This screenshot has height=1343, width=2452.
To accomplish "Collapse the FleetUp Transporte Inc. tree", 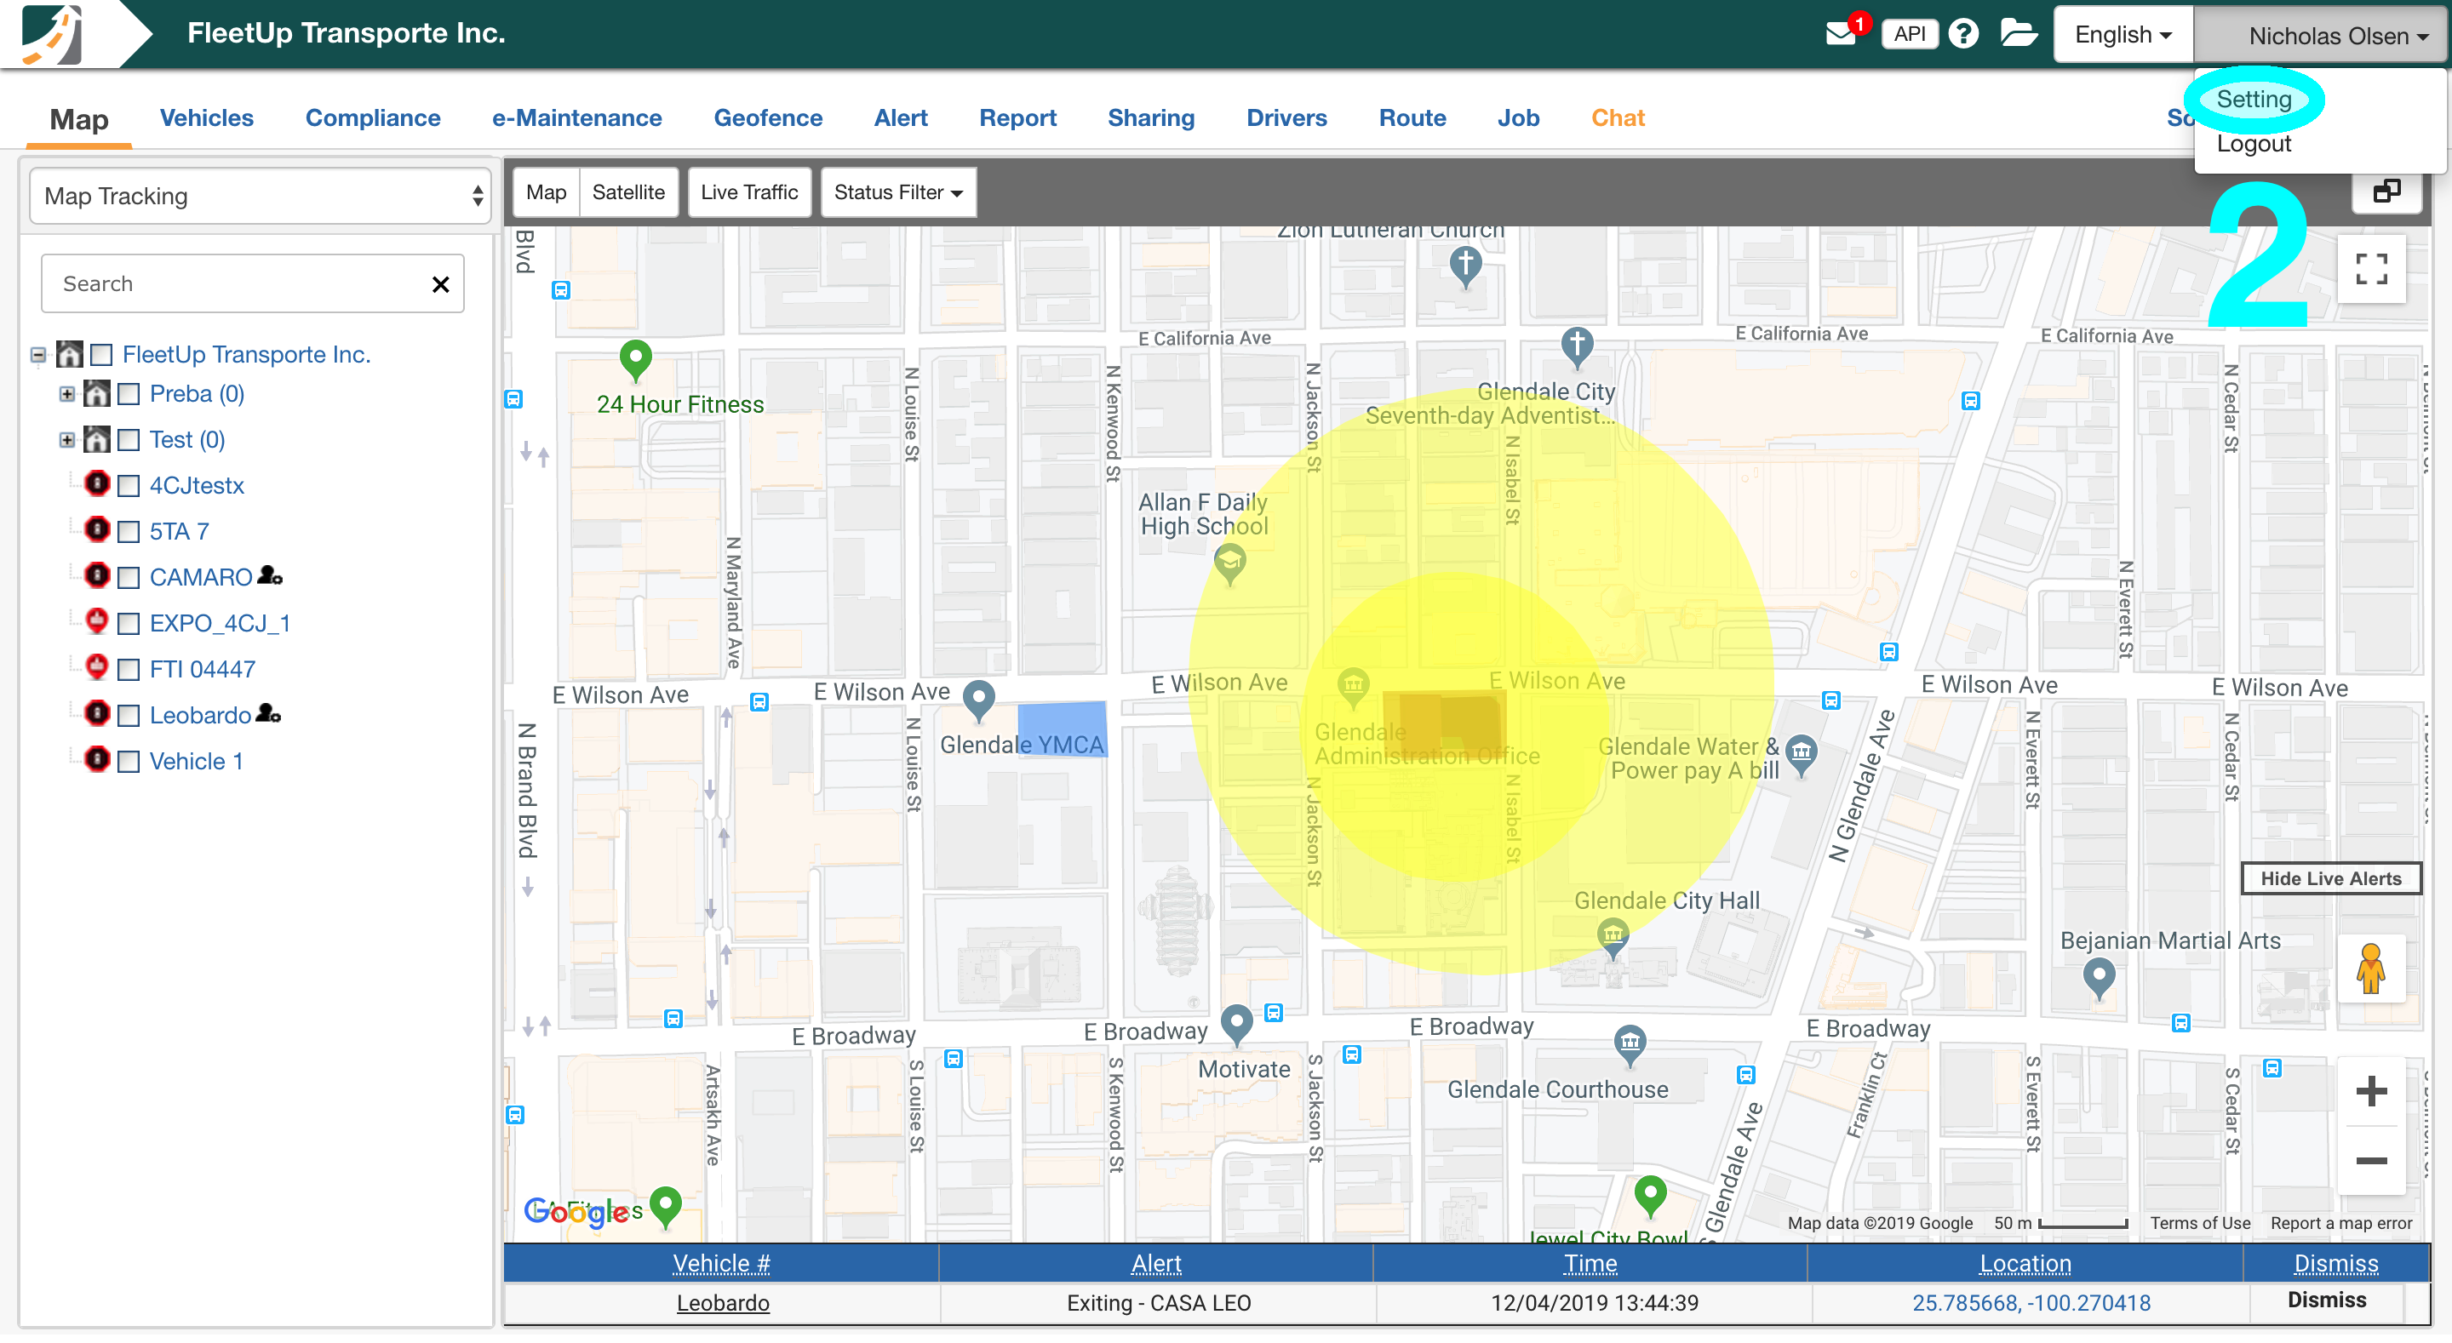I will (x=38, y=356).
